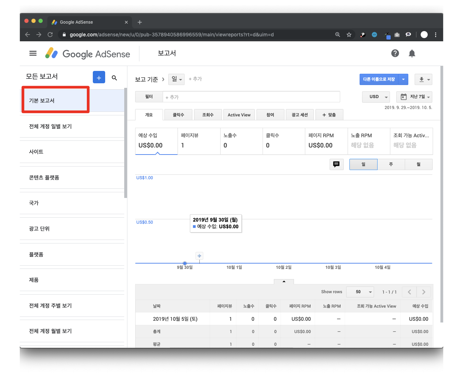Image resolution: width=463 pixels, height=374 pixels.
Task: Open the + 맞춤 custom tab
Action: pos(329,115)
